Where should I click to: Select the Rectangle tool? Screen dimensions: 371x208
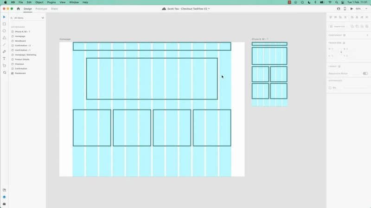4,24
